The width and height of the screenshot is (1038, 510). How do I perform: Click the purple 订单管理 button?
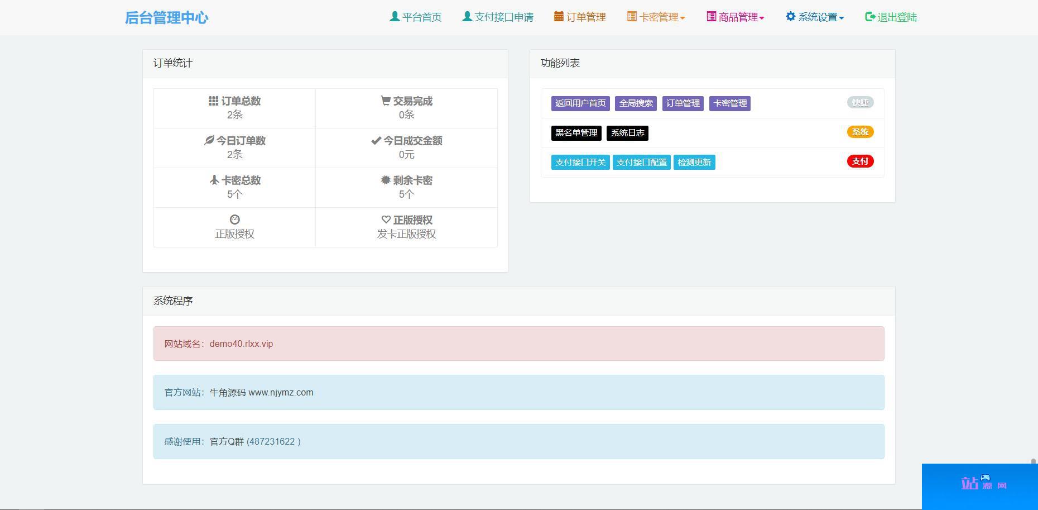(683, 103)
